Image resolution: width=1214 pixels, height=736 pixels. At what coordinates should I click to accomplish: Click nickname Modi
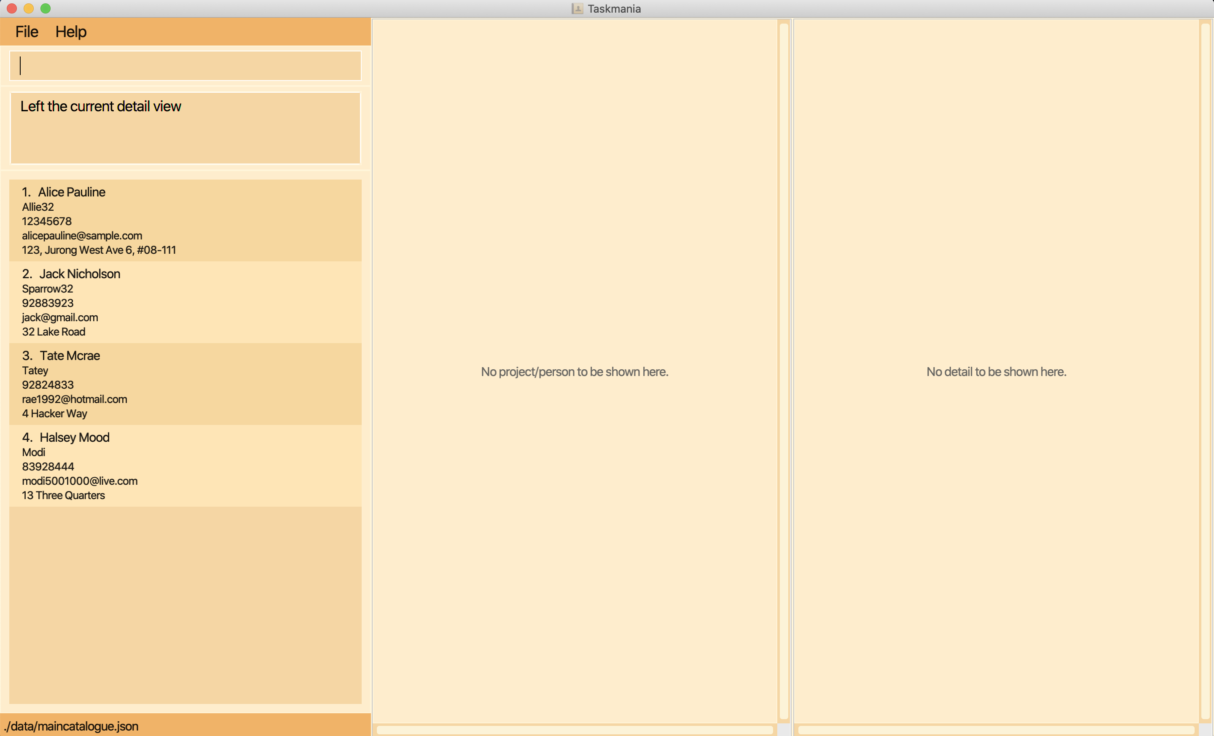pyautogui.click(x=33, y=452)
